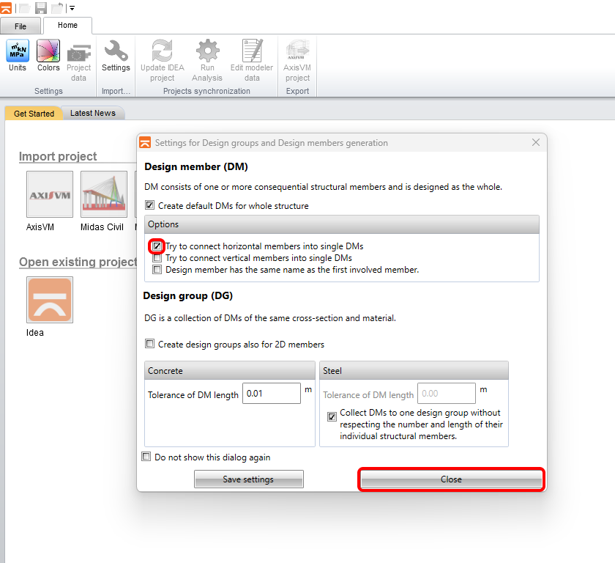
Task: Click Edit modeler data icon
Action: point(252,51)
